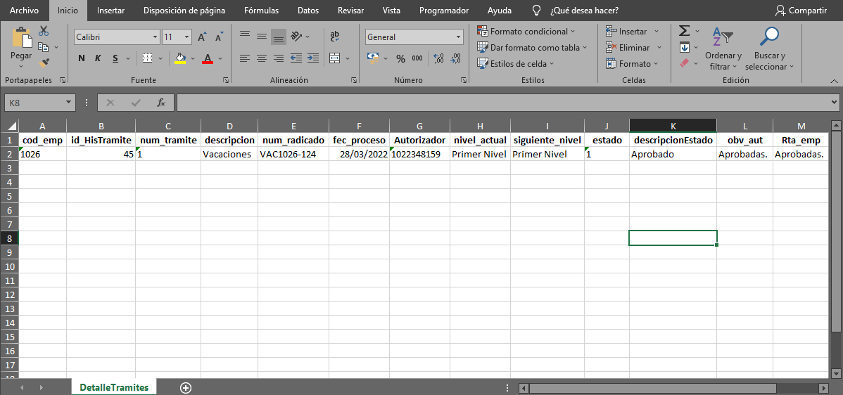Decrease decimal places icon
Image resolution: width=843 pixels, height=395 pixels.
coord(456,58)
